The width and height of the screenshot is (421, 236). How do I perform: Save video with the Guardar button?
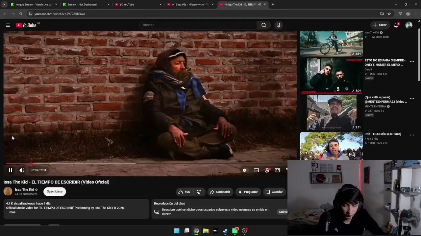274,192
